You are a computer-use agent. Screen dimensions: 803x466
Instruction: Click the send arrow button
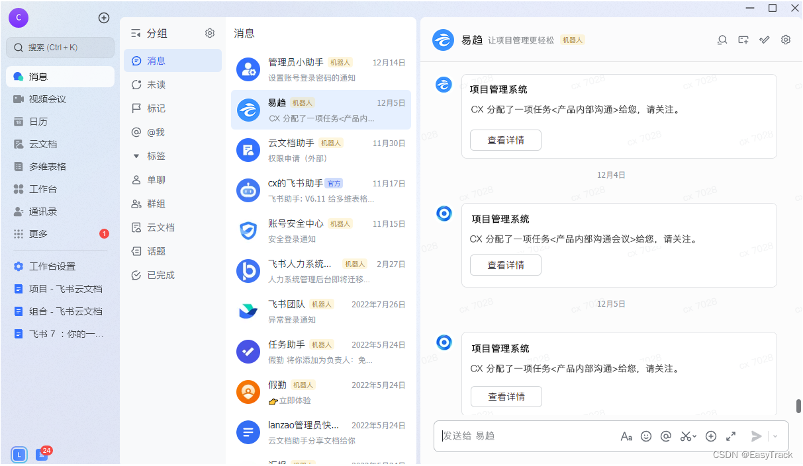click(x=756, y=436)
